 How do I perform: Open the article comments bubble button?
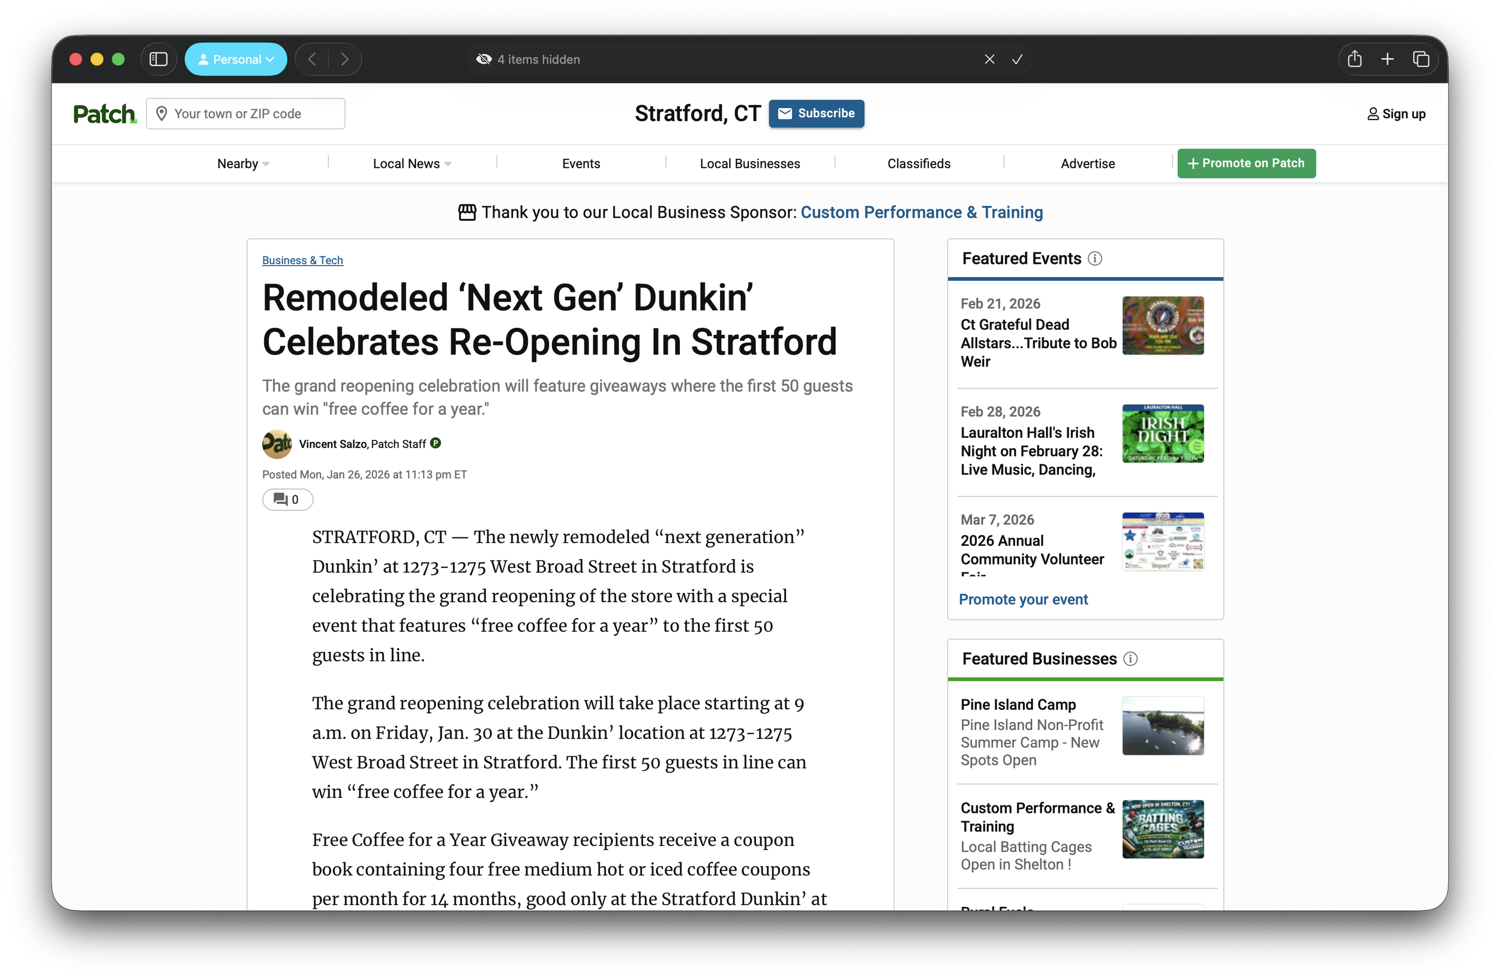287,500
